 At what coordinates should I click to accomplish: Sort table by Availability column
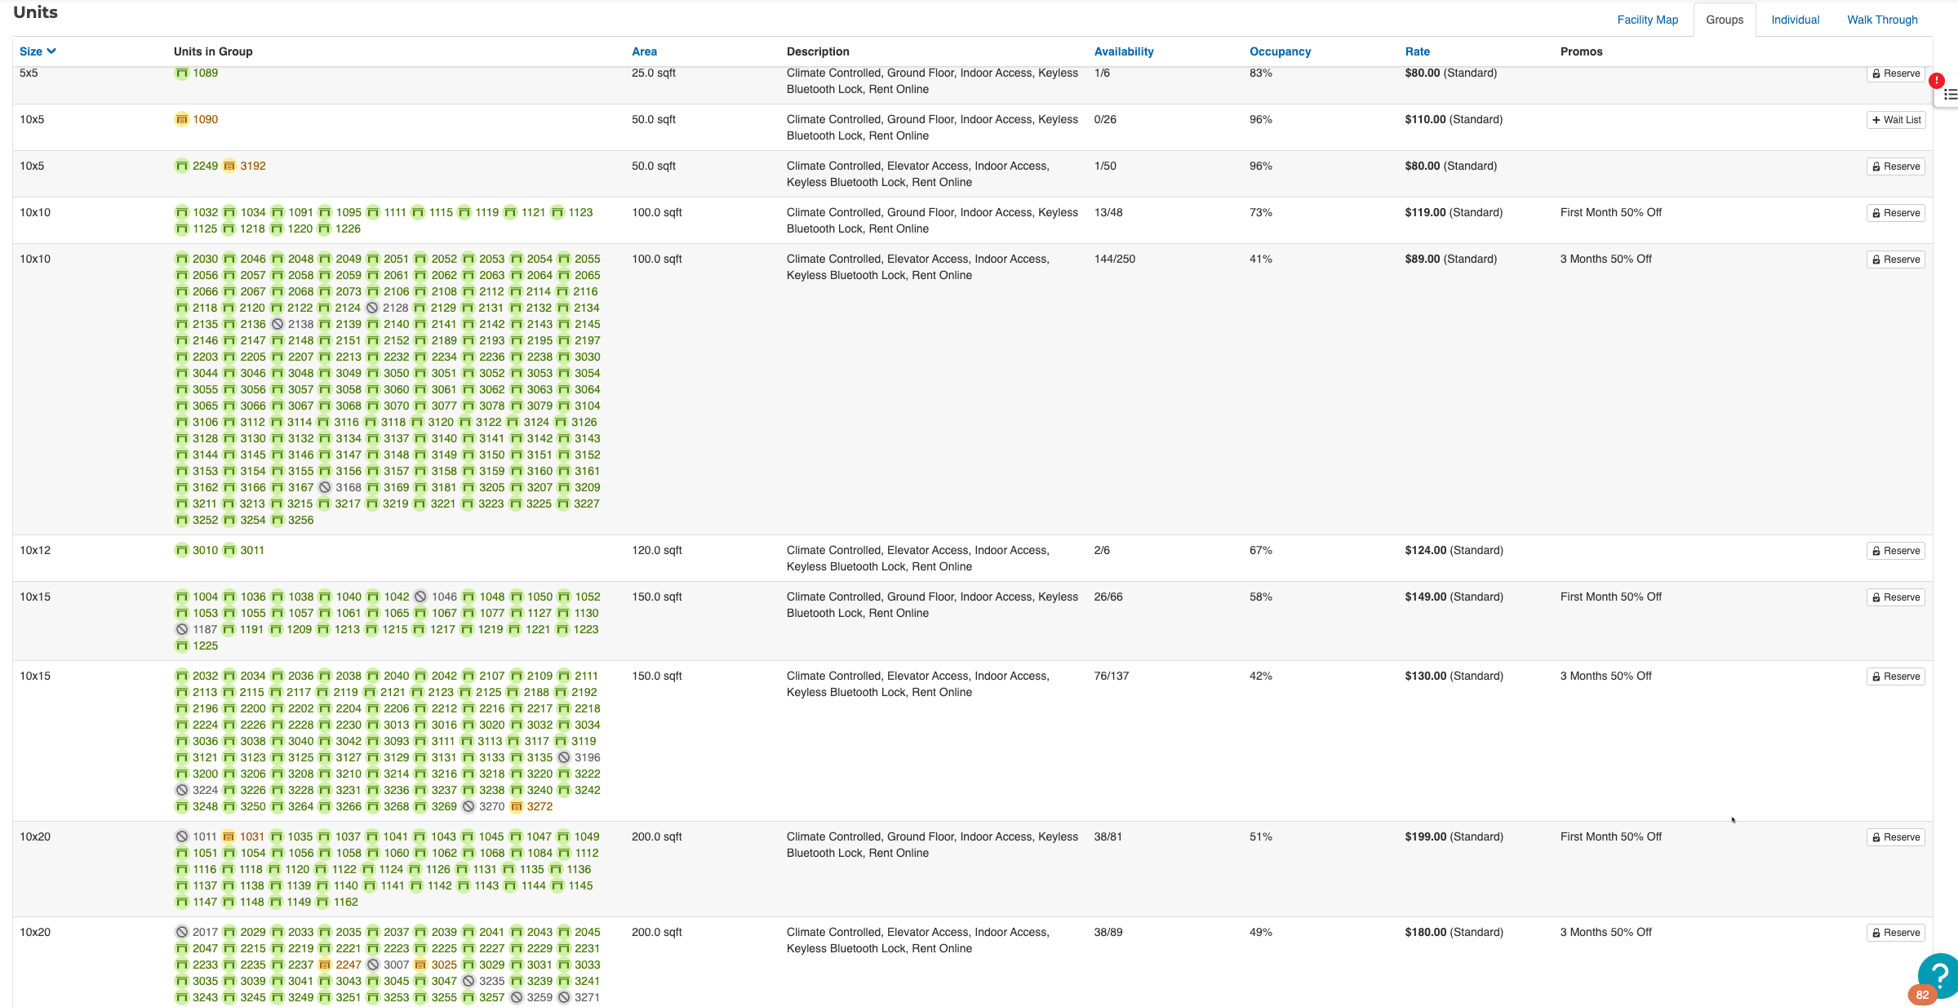click(1123, 51)
